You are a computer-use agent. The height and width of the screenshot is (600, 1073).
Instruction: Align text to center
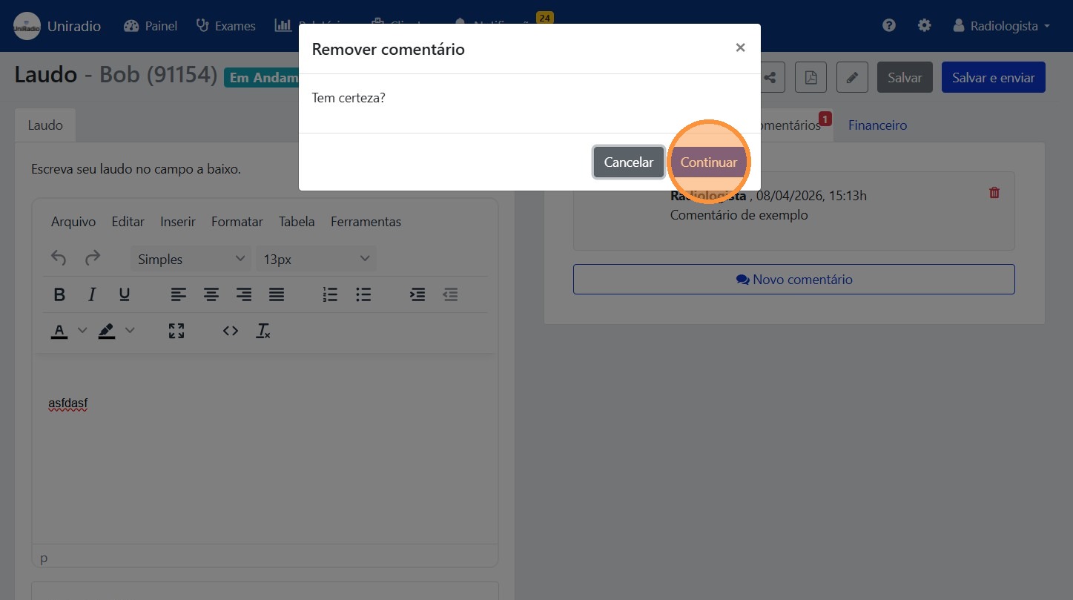pyautogui.click(x=211, y=294)
